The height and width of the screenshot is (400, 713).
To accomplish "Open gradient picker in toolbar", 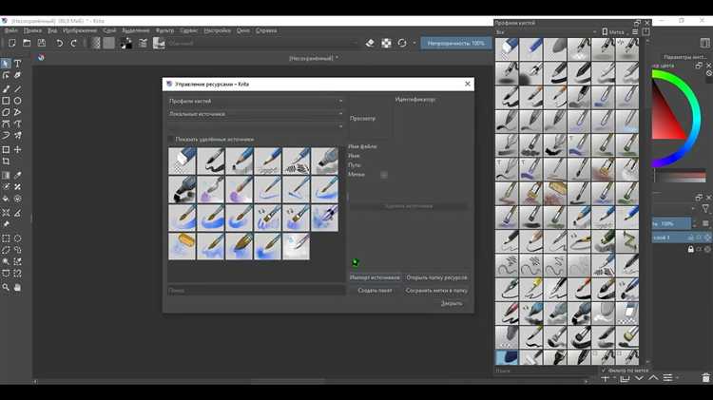I will point(95,43).
